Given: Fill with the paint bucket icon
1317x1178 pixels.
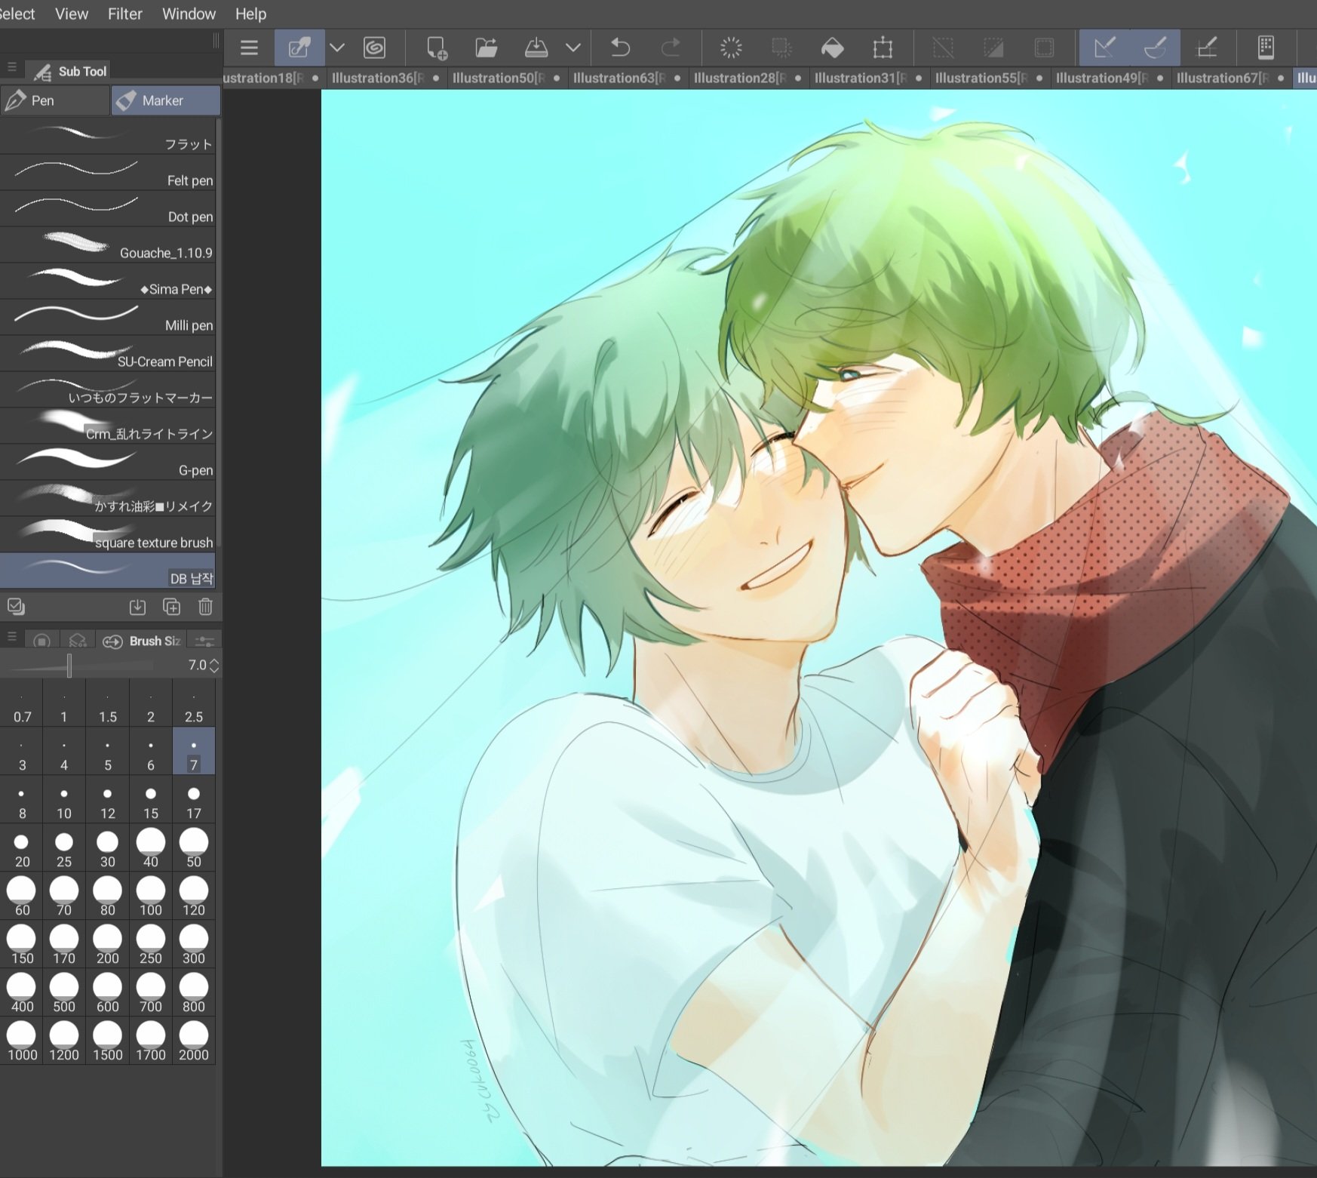Looking at the screenshot, I should (x=832, y=48).
